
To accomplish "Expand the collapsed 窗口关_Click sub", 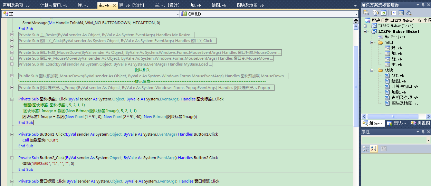I will (x=12, y=41).
